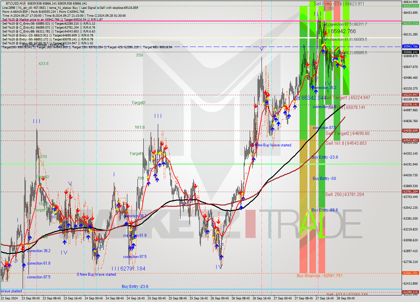Click the 'Sell Entry -23.6 | 66623.911' label
The width and height of the screenshot is (420, 302).
pos(339,4)
